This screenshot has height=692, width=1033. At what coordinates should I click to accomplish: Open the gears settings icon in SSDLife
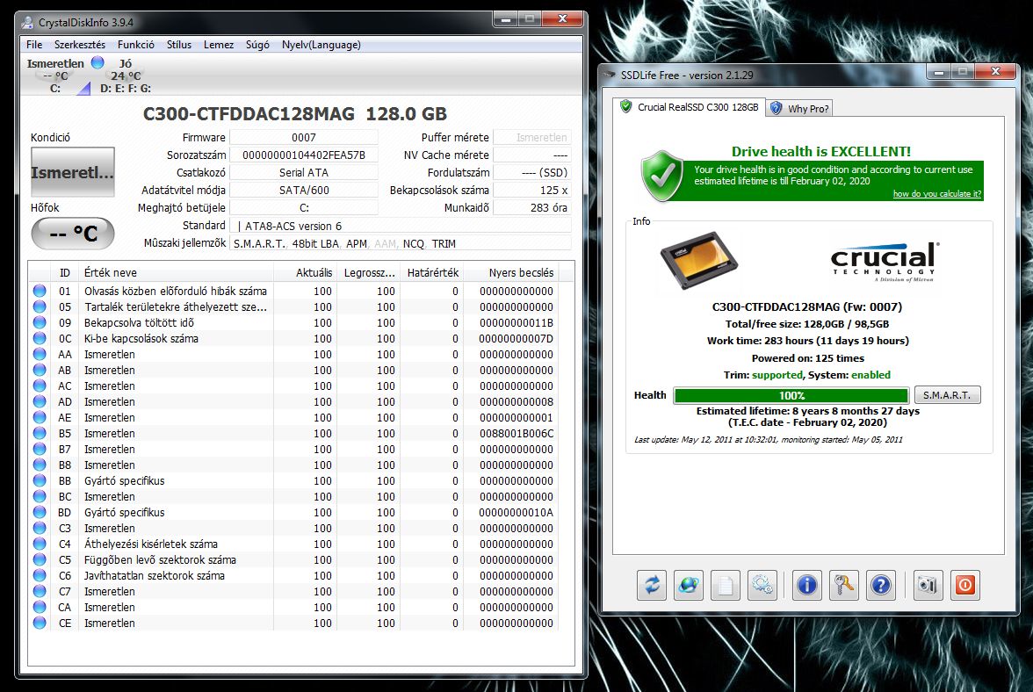[762, 585]
